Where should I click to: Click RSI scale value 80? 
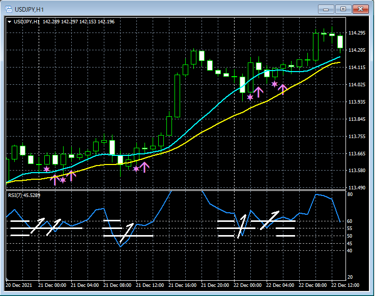(350, 194)
